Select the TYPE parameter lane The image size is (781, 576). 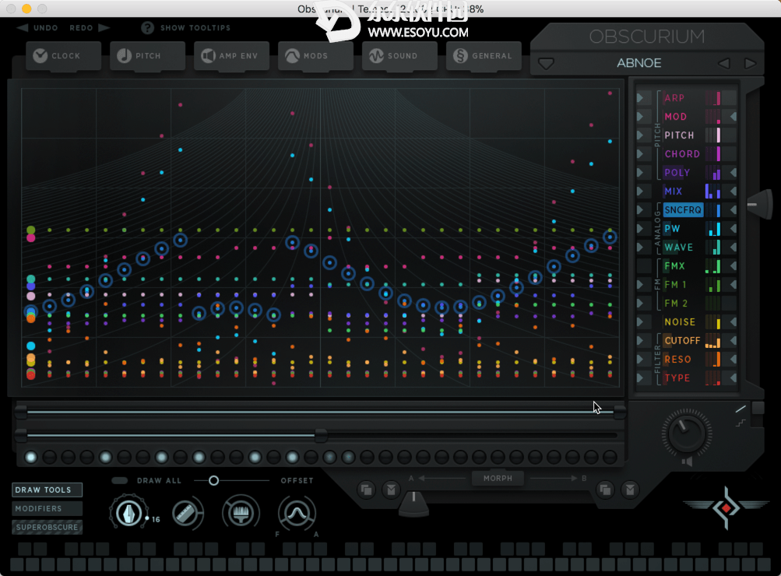(x=677, y=378)
